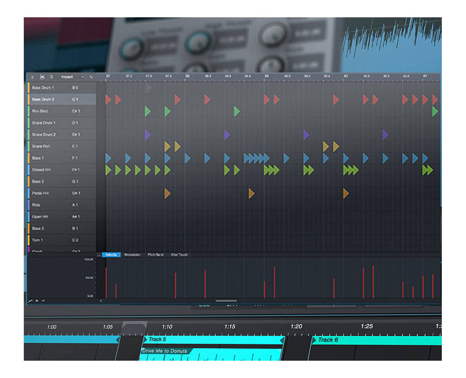Select the Snare Roll row
Image resolution: width=466 pixels, height=378 pixels.
point(61,146)
